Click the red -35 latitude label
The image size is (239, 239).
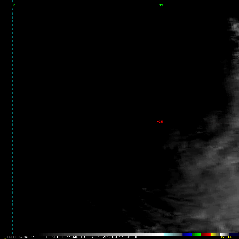pos(160,122)
